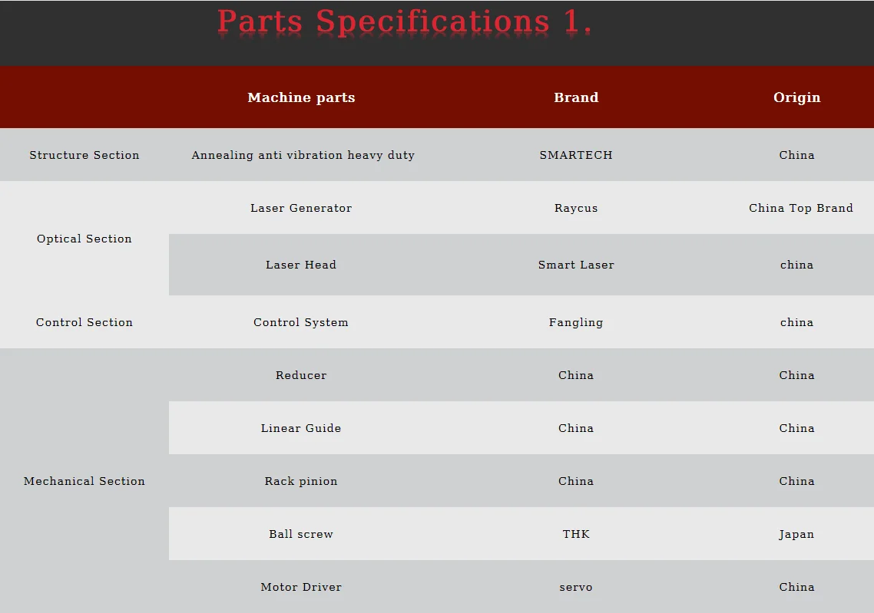
Task: Click the Motor Driver cell
Action: pyautogui.click(x=301, y=586)
